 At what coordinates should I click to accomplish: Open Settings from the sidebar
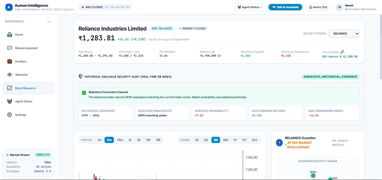pos(28,115)
